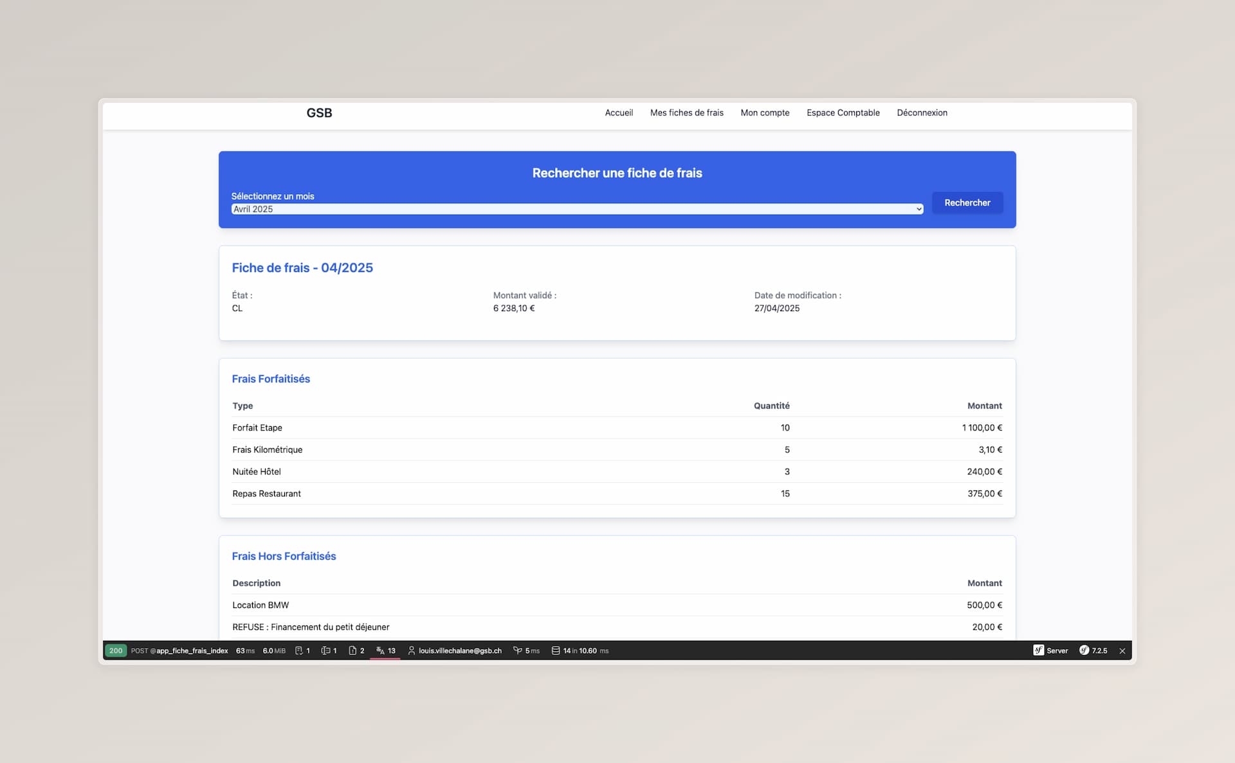The width and height of the screenshot is (1235, 763).
Task: Open the user security icon for louis.villechalane@gsb.ch
Action: [412, 651]
